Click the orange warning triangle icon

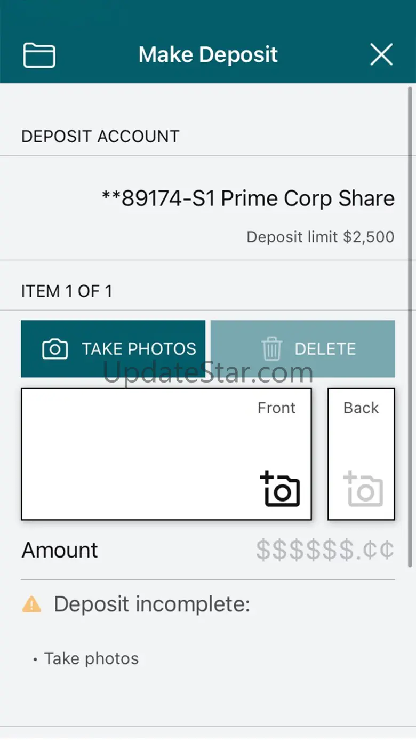[x=31, y=604]
